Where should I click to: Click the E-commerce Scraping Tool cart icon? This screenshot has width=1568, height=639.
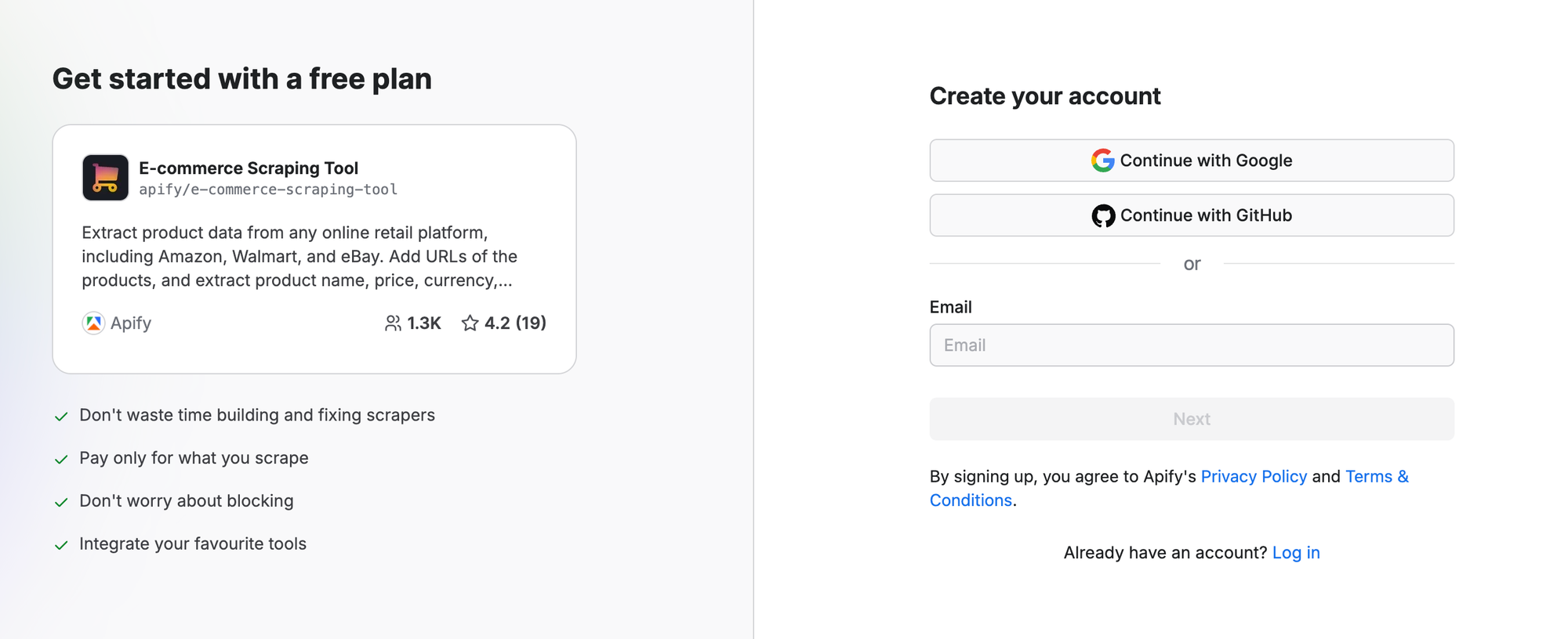[x=104, y=177]
